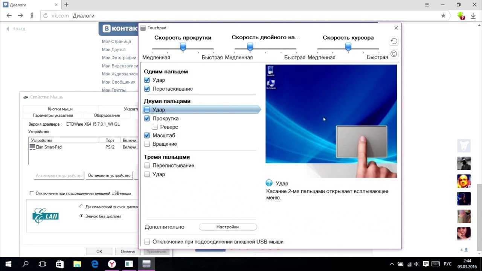Open the Параметры указателя tab
The image size is (482, 271).
coord(53,115)
